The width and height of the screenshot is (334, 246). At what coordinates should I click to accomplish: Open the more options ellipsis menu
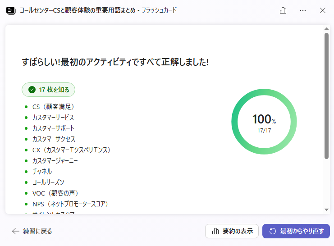[x=303, y=10]
